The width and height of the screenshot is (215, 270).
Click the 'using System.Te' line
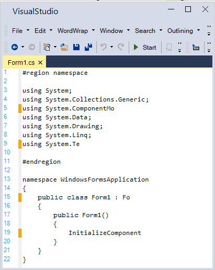click(x=51, y=144)
